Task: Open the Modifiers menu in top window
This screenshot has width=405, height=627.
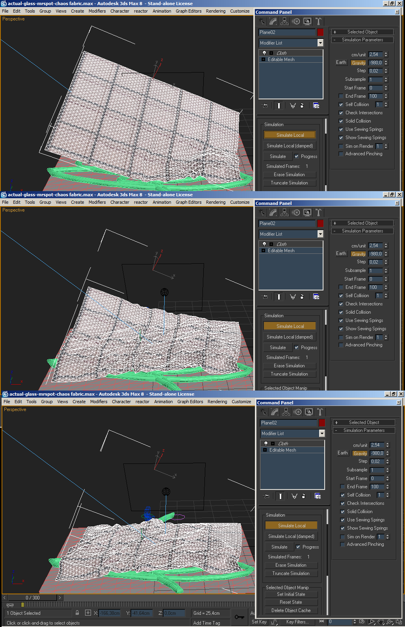Action: 97,11
